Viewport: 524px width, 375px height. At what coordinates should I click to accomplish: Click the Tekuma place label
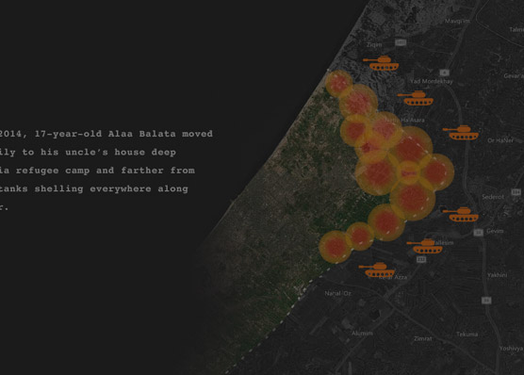click(x=467, y=334)
